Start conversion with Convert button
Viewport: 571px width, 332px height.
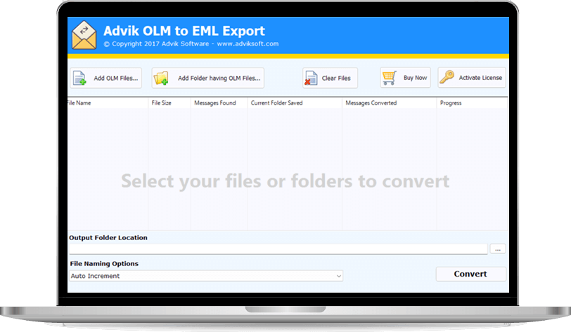click(x=471, y=274)
